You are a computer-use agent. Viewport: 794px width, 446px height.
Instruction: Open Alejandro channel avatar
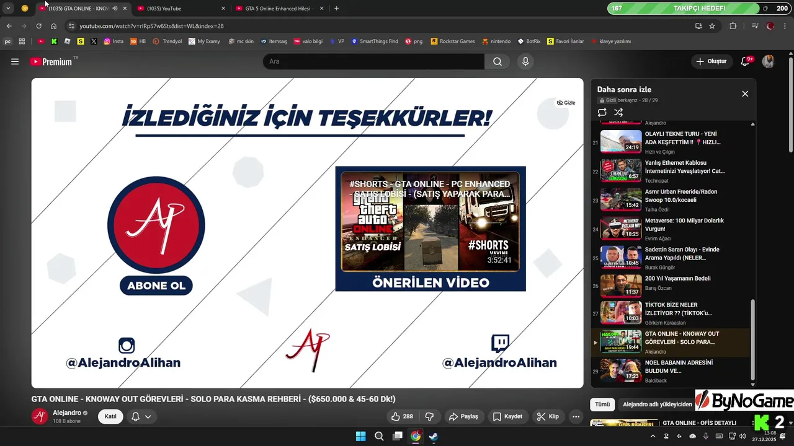point(40,416)
